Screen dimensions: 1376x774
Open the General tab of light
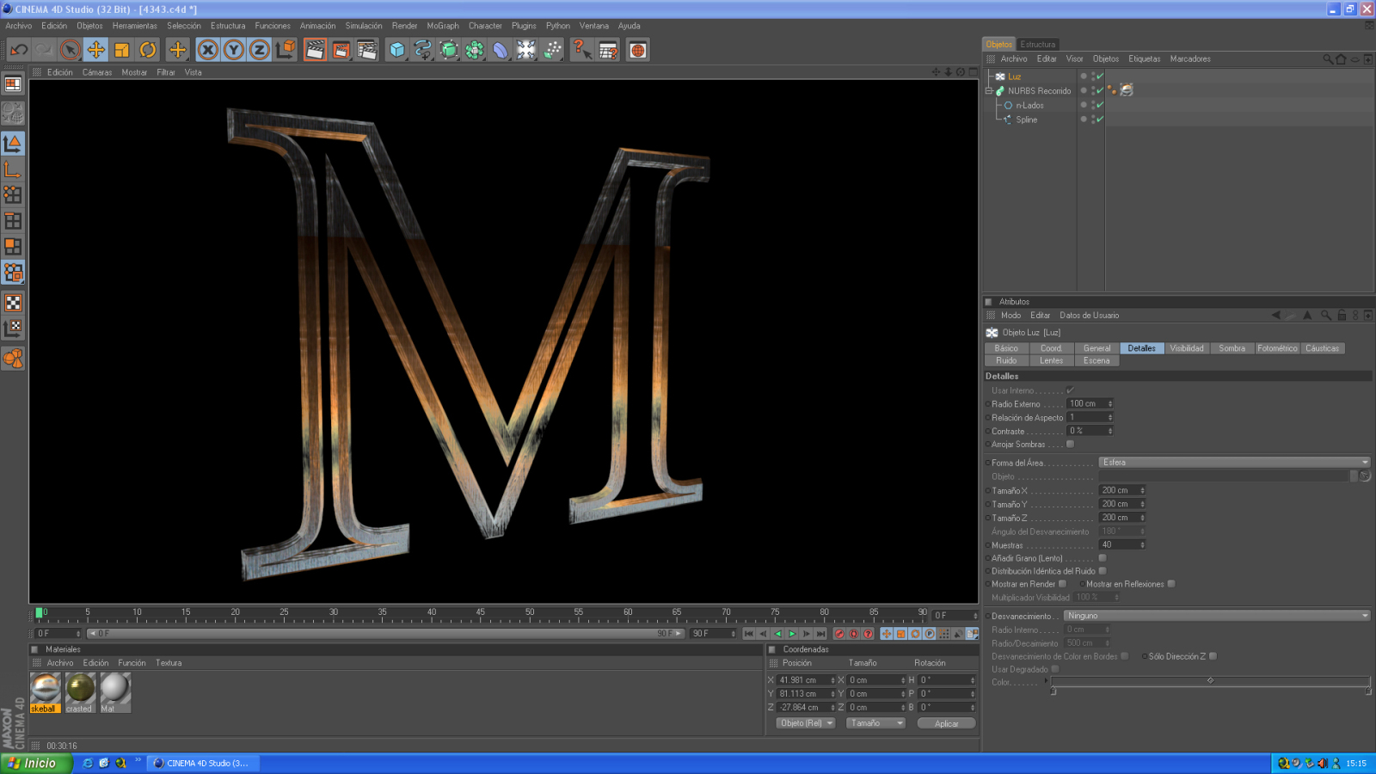coord(1096,348)
